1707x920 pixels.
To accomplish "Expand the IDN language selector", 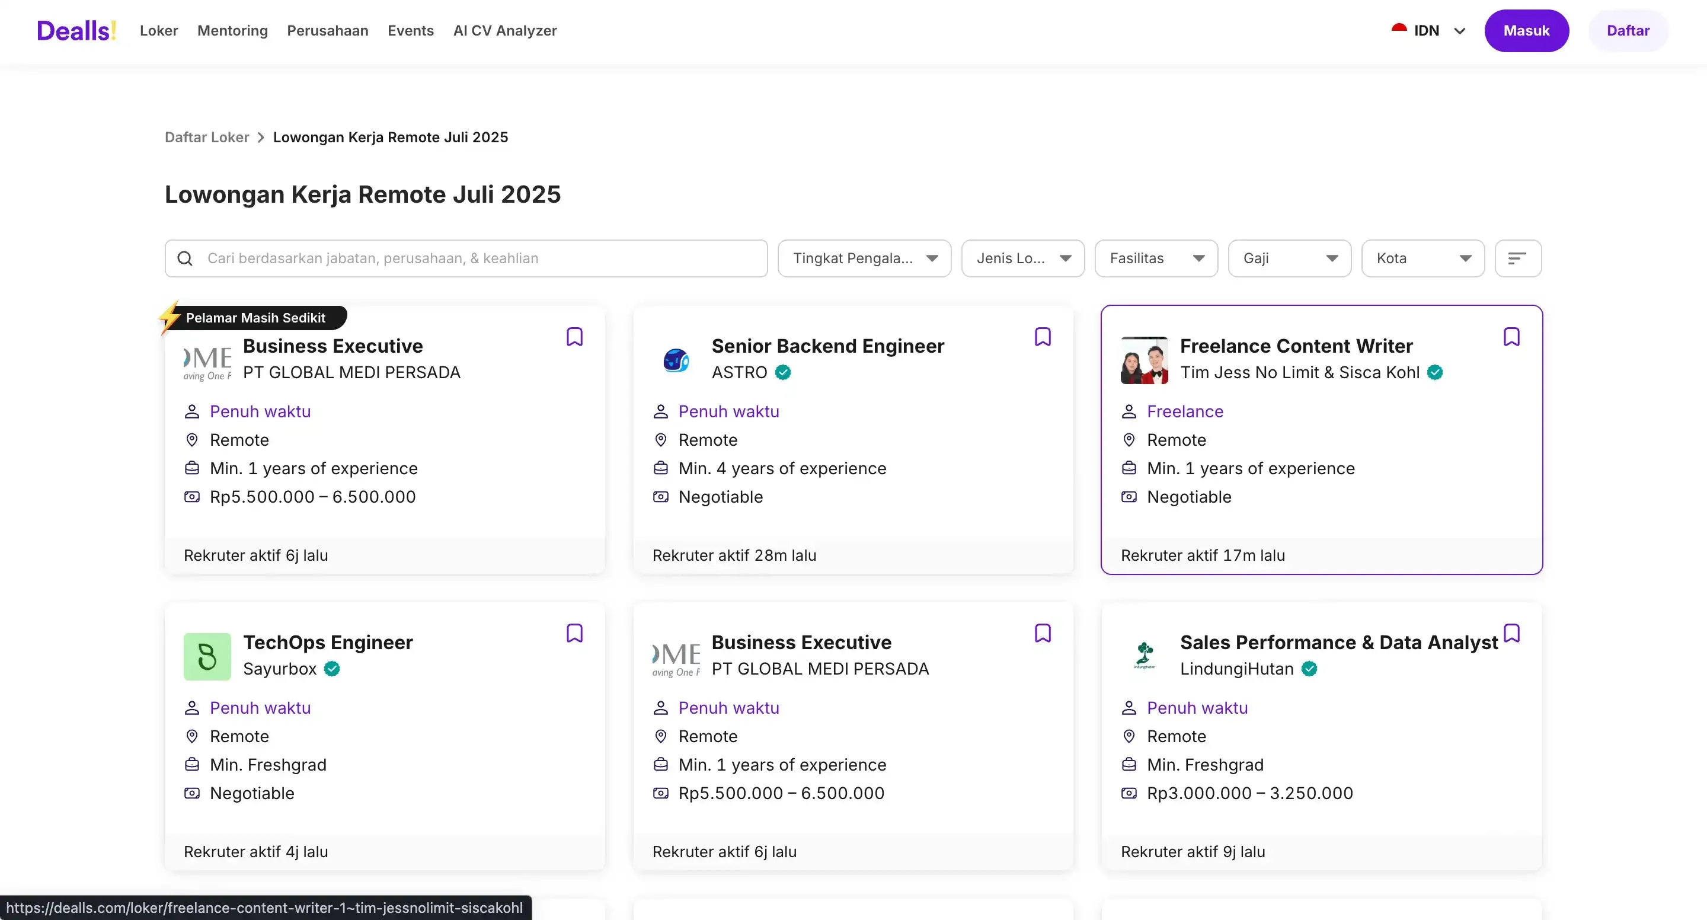I will 1430,30.
